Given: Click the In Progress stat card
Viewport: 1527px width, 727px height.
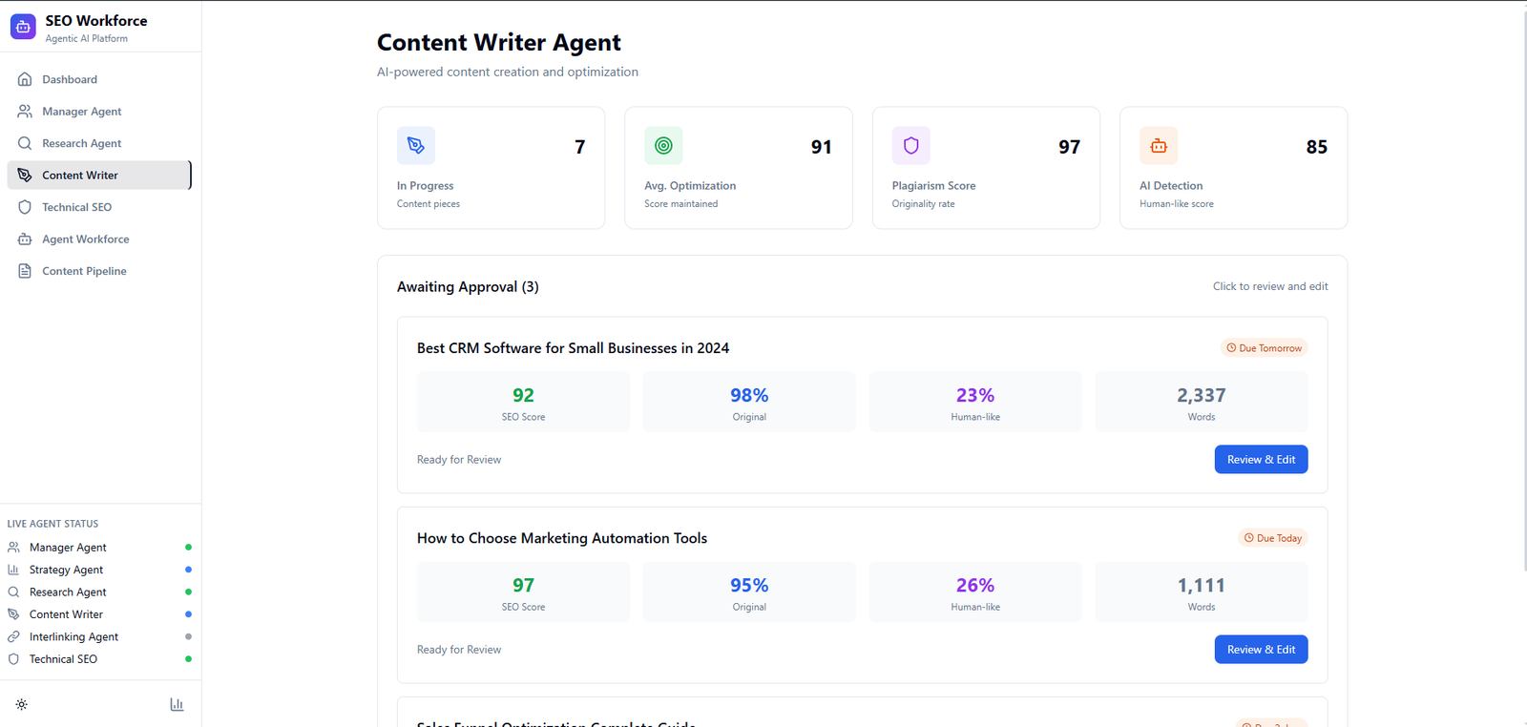Looking at the screenshot, I should coord(492,168).
